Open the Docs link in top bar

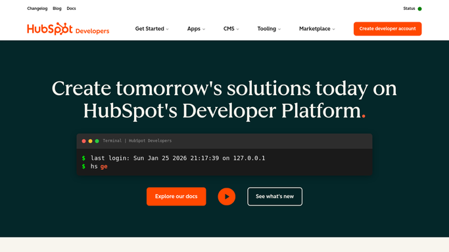point(71,9)
